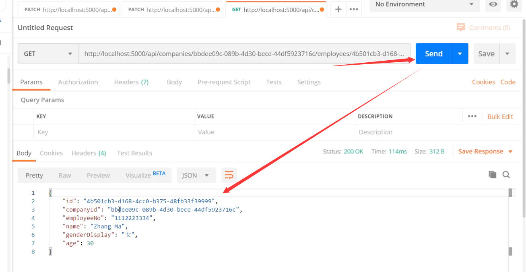Expand Send button dropdown arrow
Viewport: 526px width, 272px height.
click(x=460, y=54)
